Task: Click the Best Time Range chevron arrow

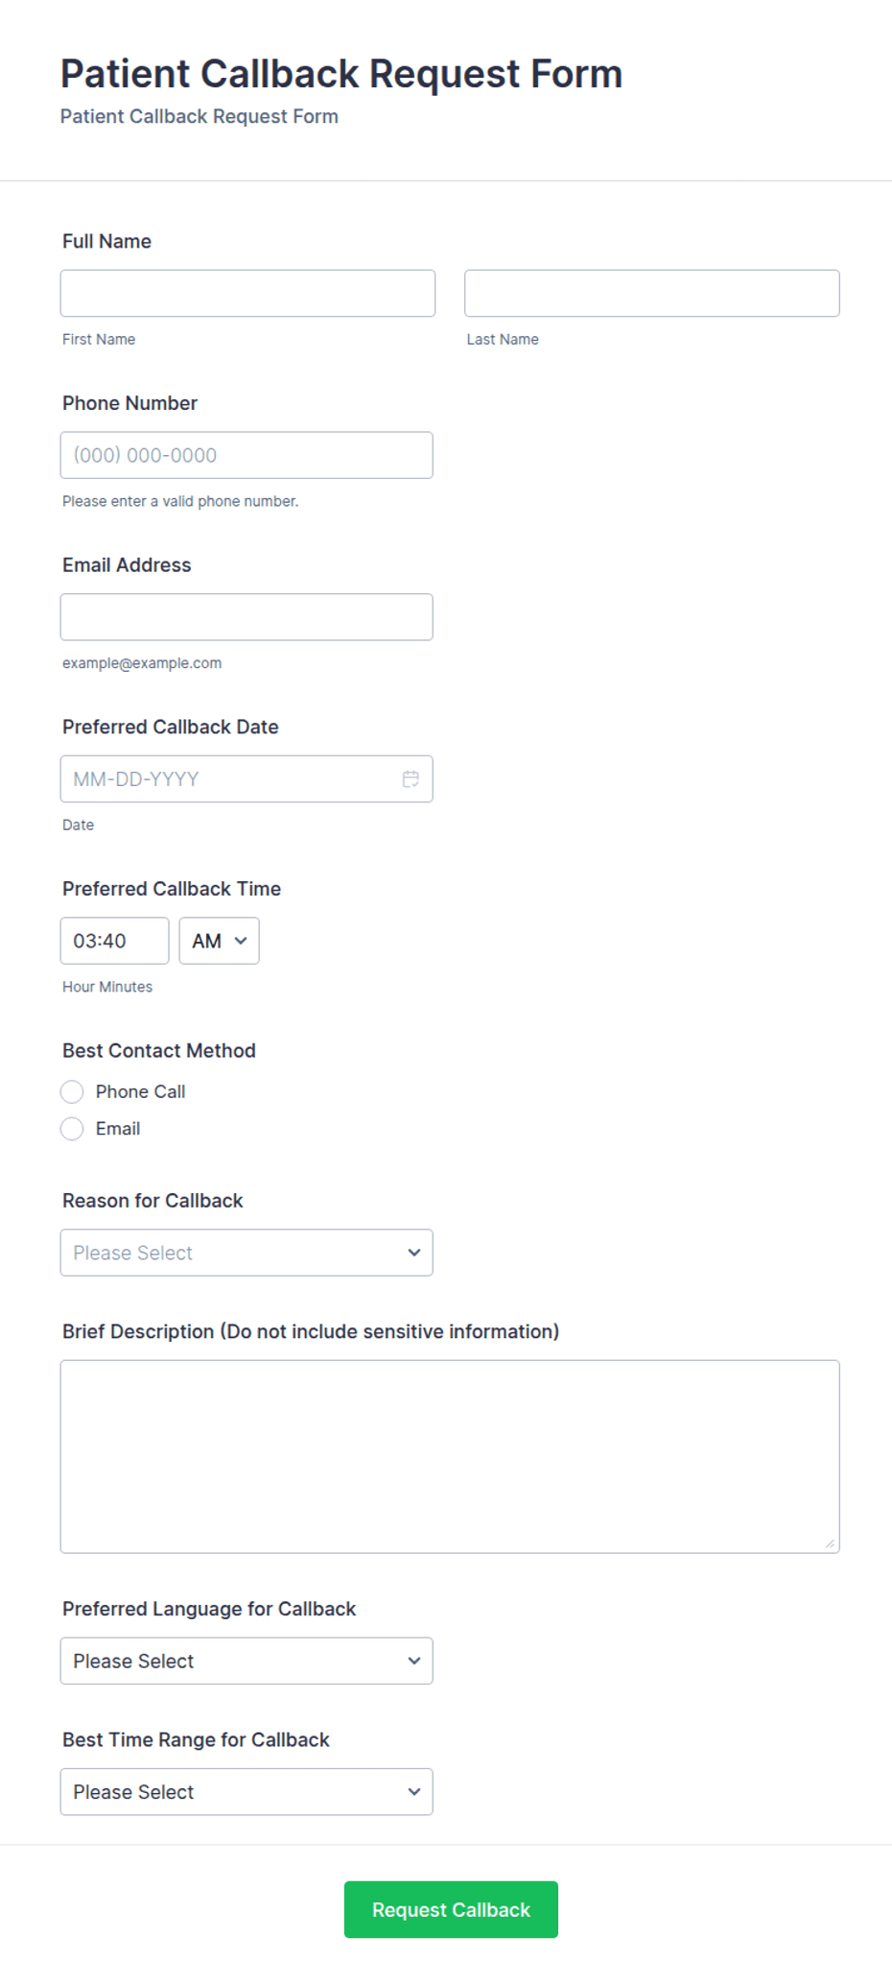Action: [x=414, y=1792]
